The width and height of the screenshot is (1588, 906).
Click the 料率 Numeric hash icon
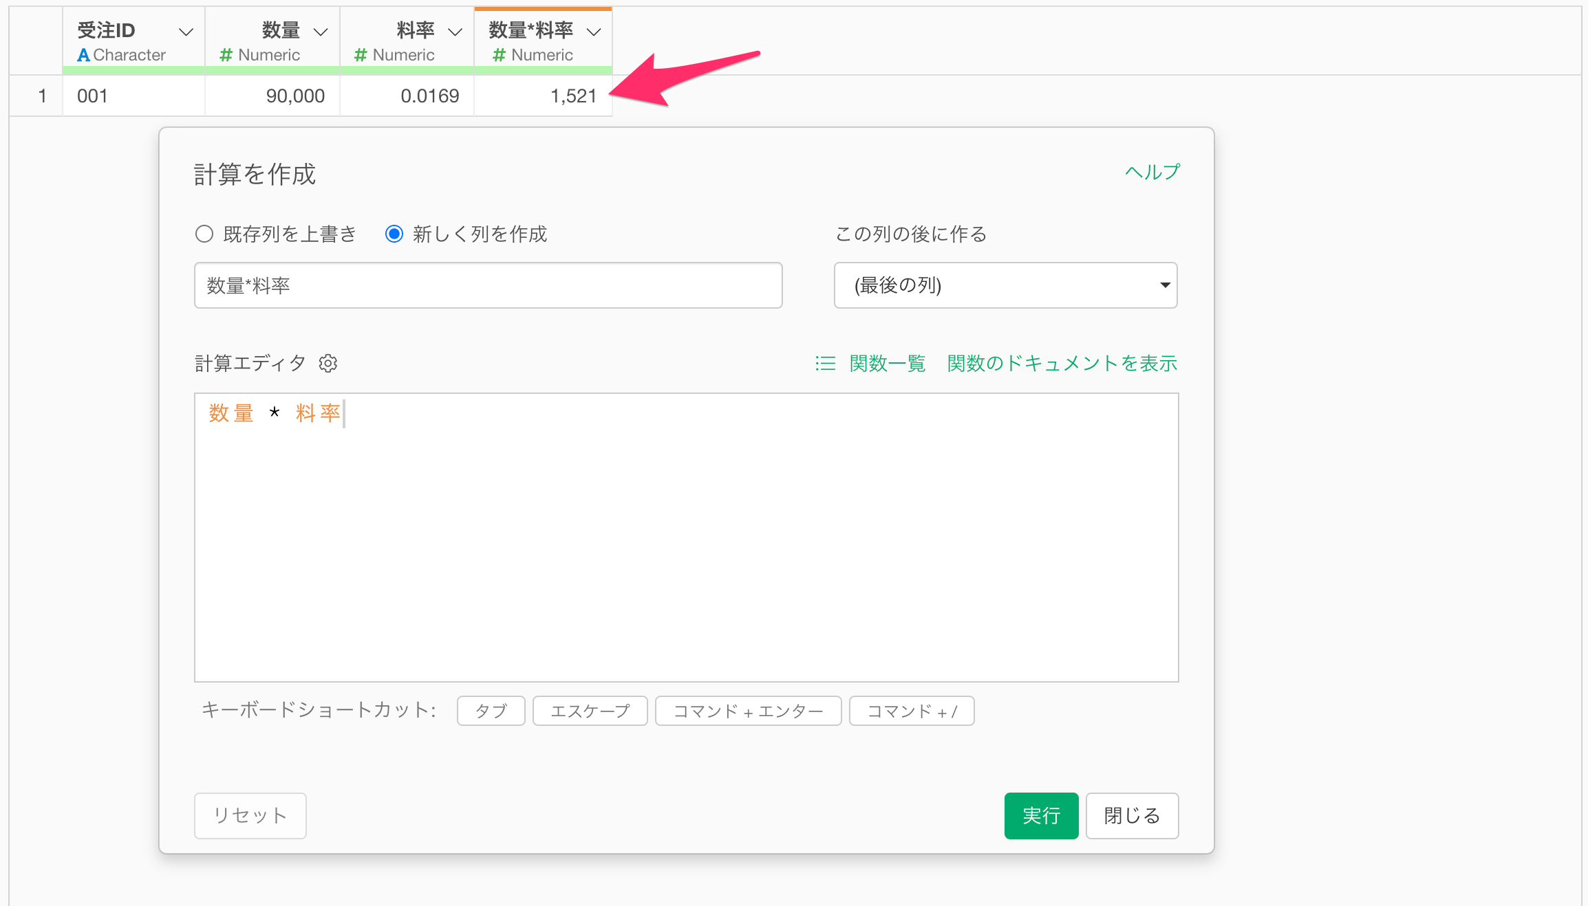(x=360, y=55)
